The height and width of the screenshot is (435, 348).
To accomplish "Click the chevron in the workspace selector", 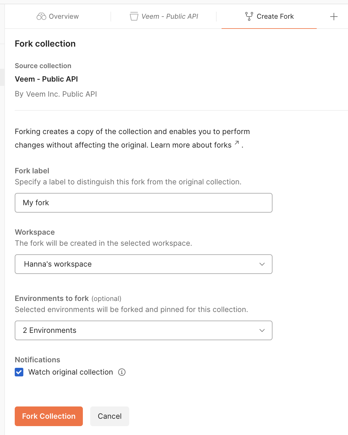I will [262, 264].
